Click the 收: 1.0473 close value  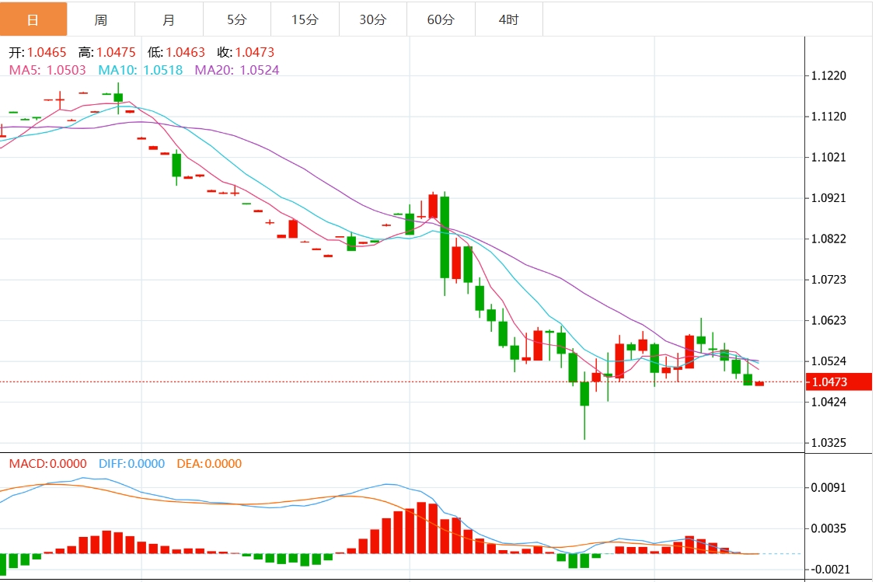(x=246, y=52)
